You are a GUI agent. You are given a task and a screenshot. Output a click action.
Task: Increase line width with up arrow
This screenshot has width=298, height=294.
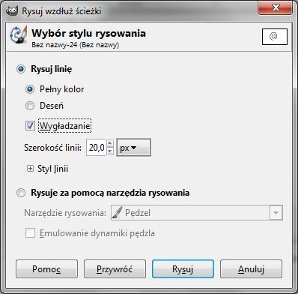tap(110, 143)
